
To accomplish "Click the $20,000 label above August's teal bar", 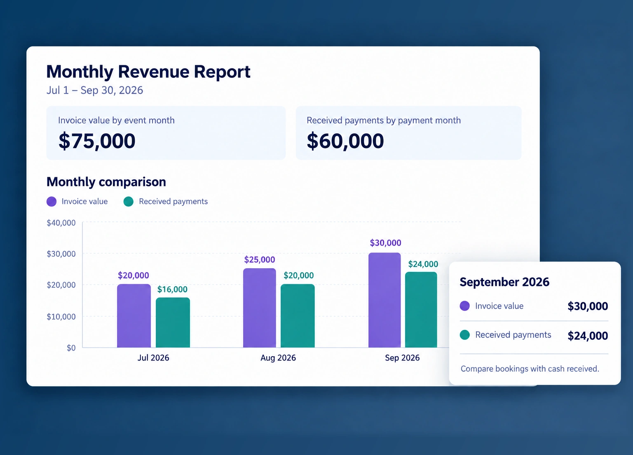I will (299, 276).
